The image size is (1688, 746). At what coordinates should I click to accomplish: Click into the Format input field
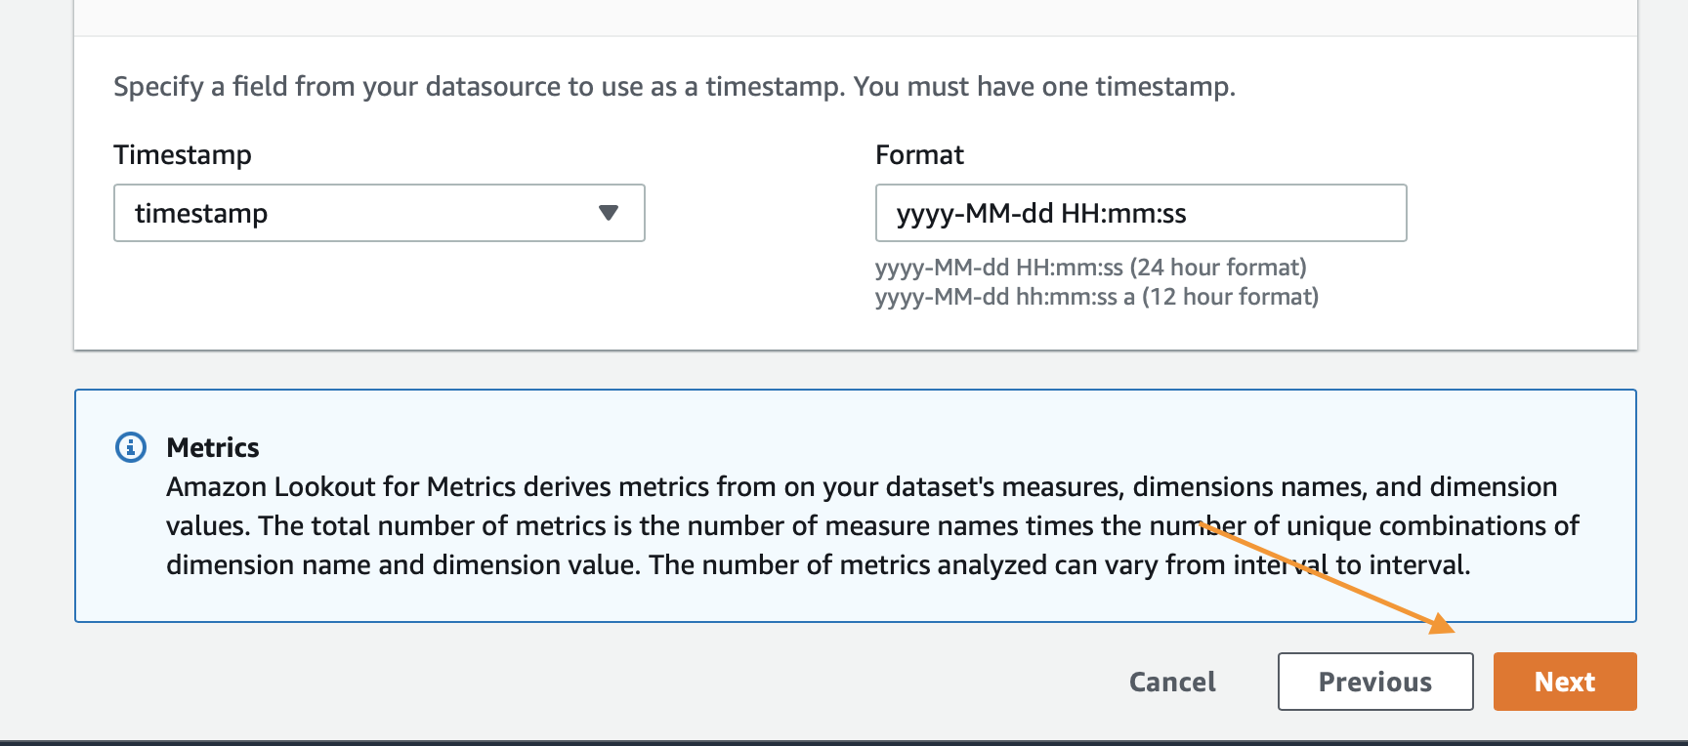[1141, 213]
